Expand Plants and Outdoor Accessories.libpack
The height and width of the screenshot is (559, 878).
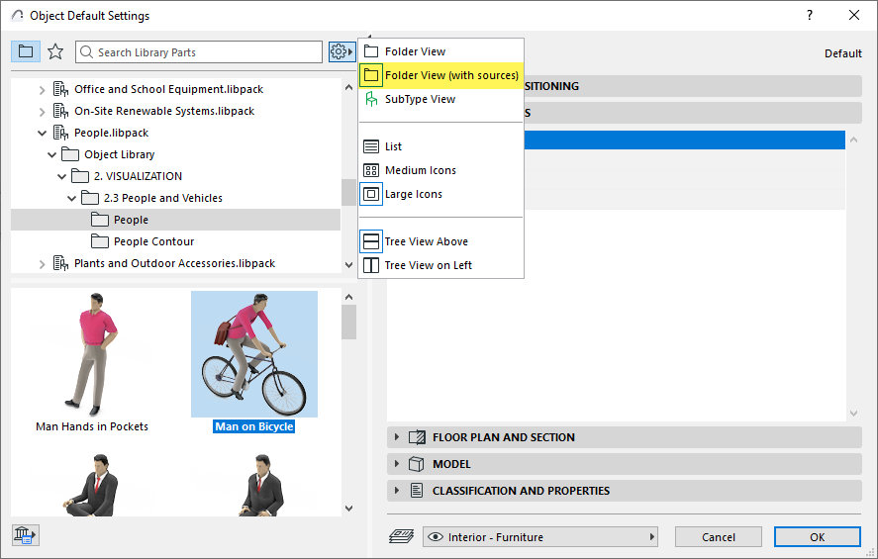[x=42, y=263]
